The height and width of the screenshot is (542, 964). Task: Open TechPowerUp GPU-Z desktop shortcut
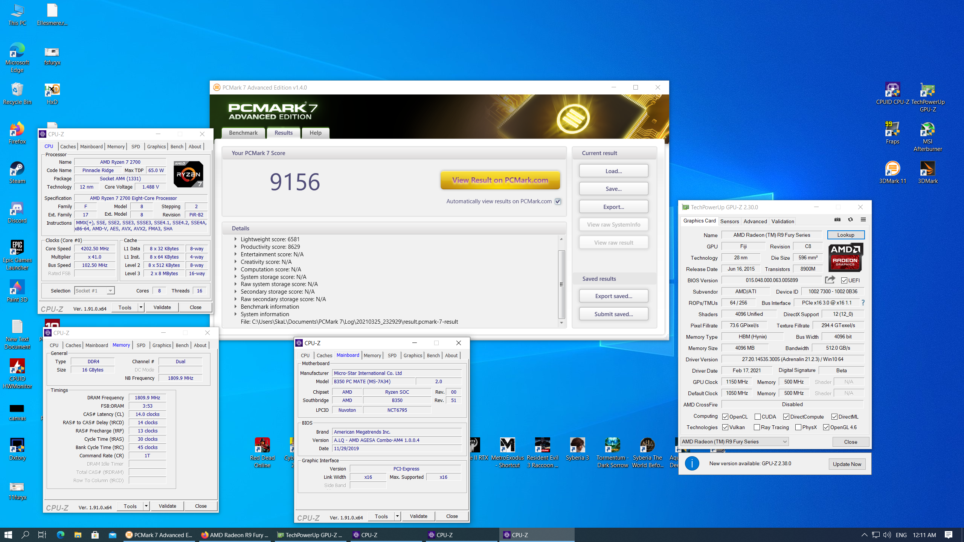[x=928, y=97]
